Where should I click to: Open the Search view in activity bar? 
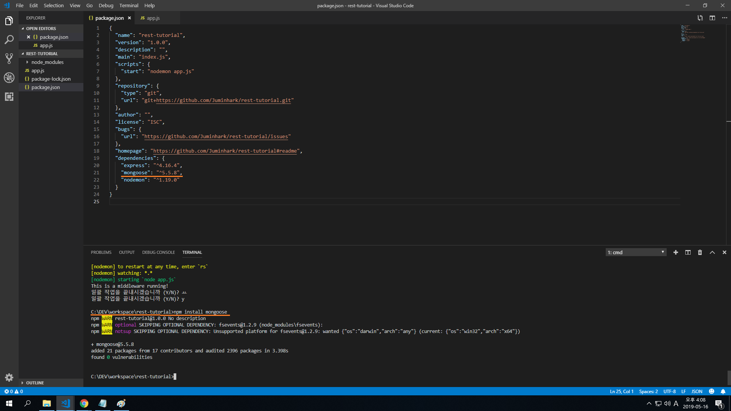(9, 40)
